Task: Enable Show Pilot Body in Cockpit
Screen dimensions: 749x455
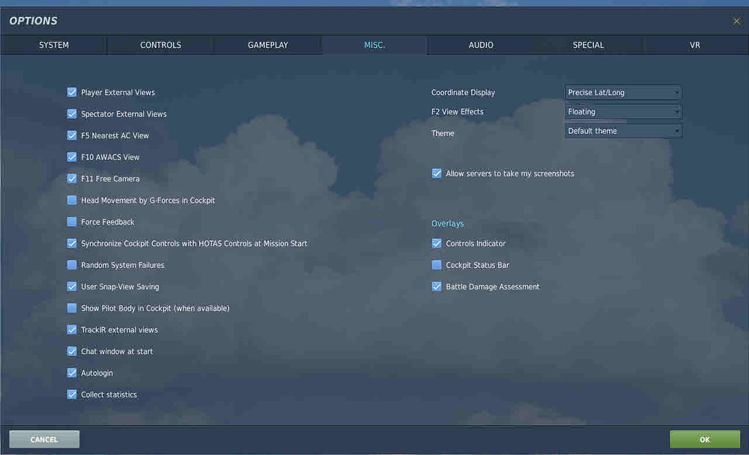Action: pyautogui.click(x=72, y=308)
